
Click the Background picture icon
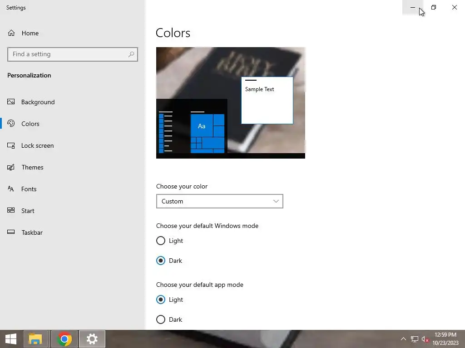click(x=11, y=102)
